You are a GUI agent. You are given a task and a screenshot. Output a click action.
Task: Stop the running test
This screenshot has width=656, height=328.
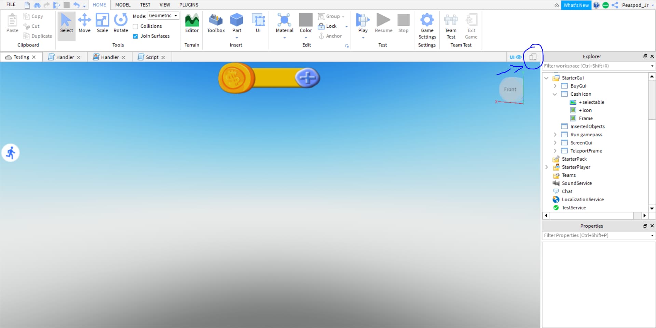[x=404, y=23]
